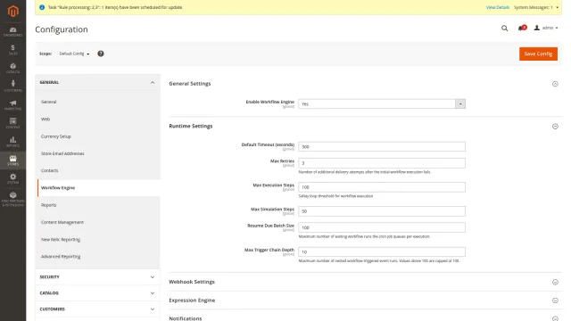
Task: Open the Customers sidebar icon
Action: [x=13, y=86]
